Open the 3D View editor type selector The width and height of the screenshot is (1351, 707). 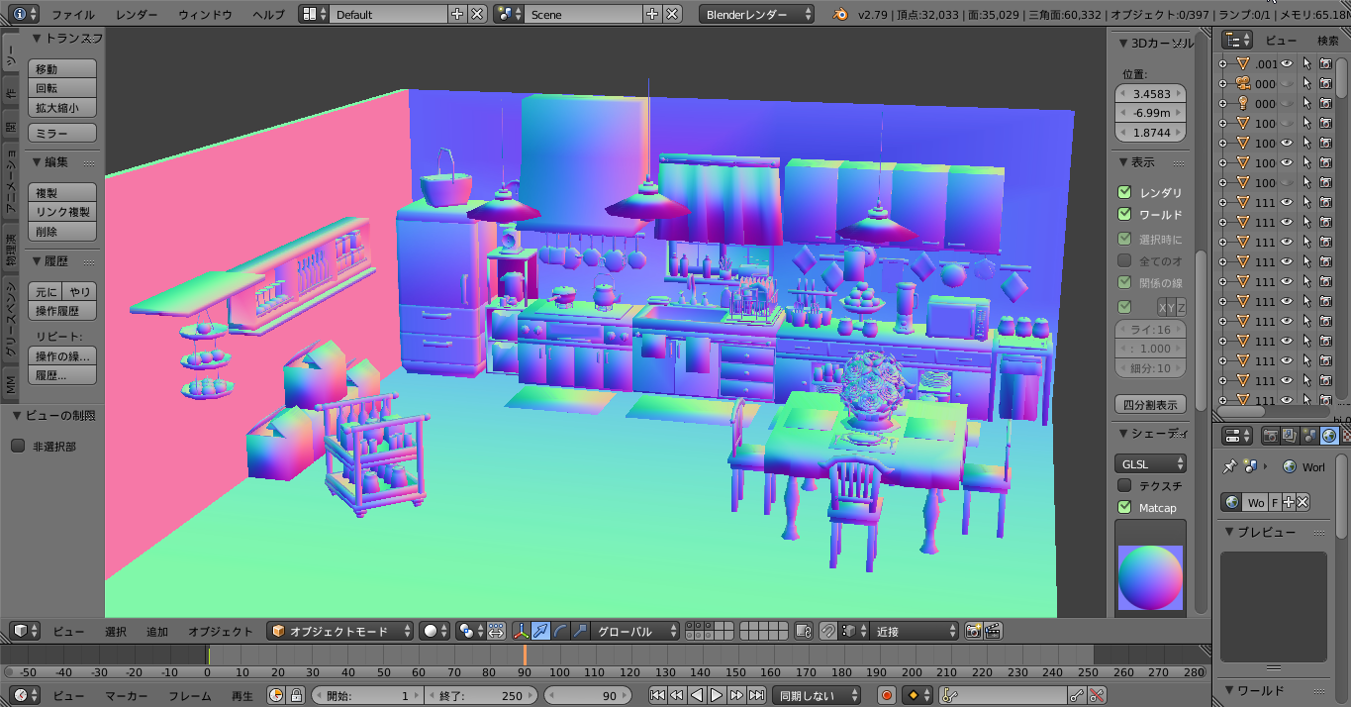pos(25,631)
